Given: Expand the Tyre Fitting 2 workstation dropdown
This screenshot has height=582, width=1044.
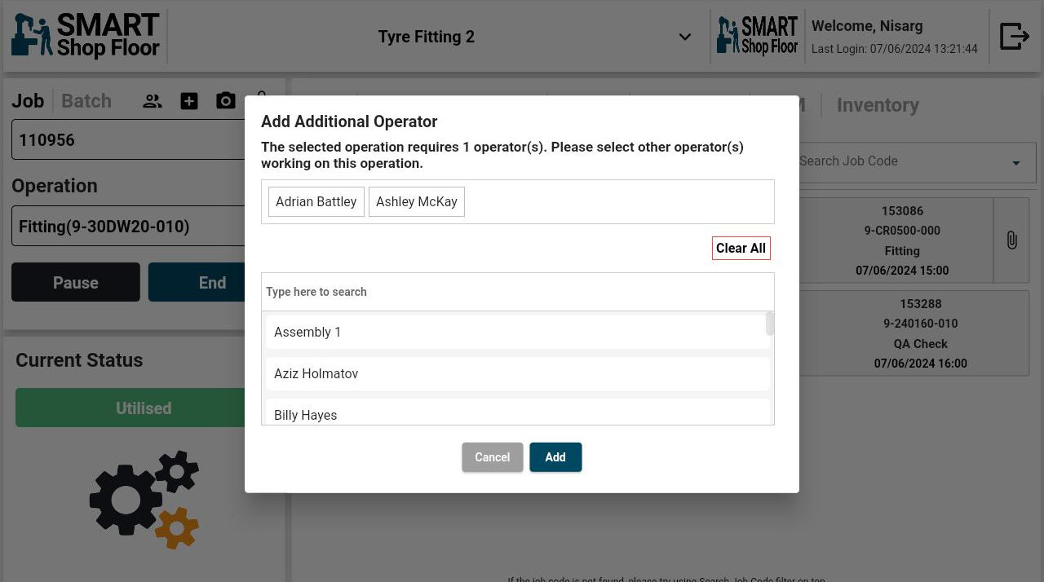Looking at the screenshot, I should coord(684,37).
